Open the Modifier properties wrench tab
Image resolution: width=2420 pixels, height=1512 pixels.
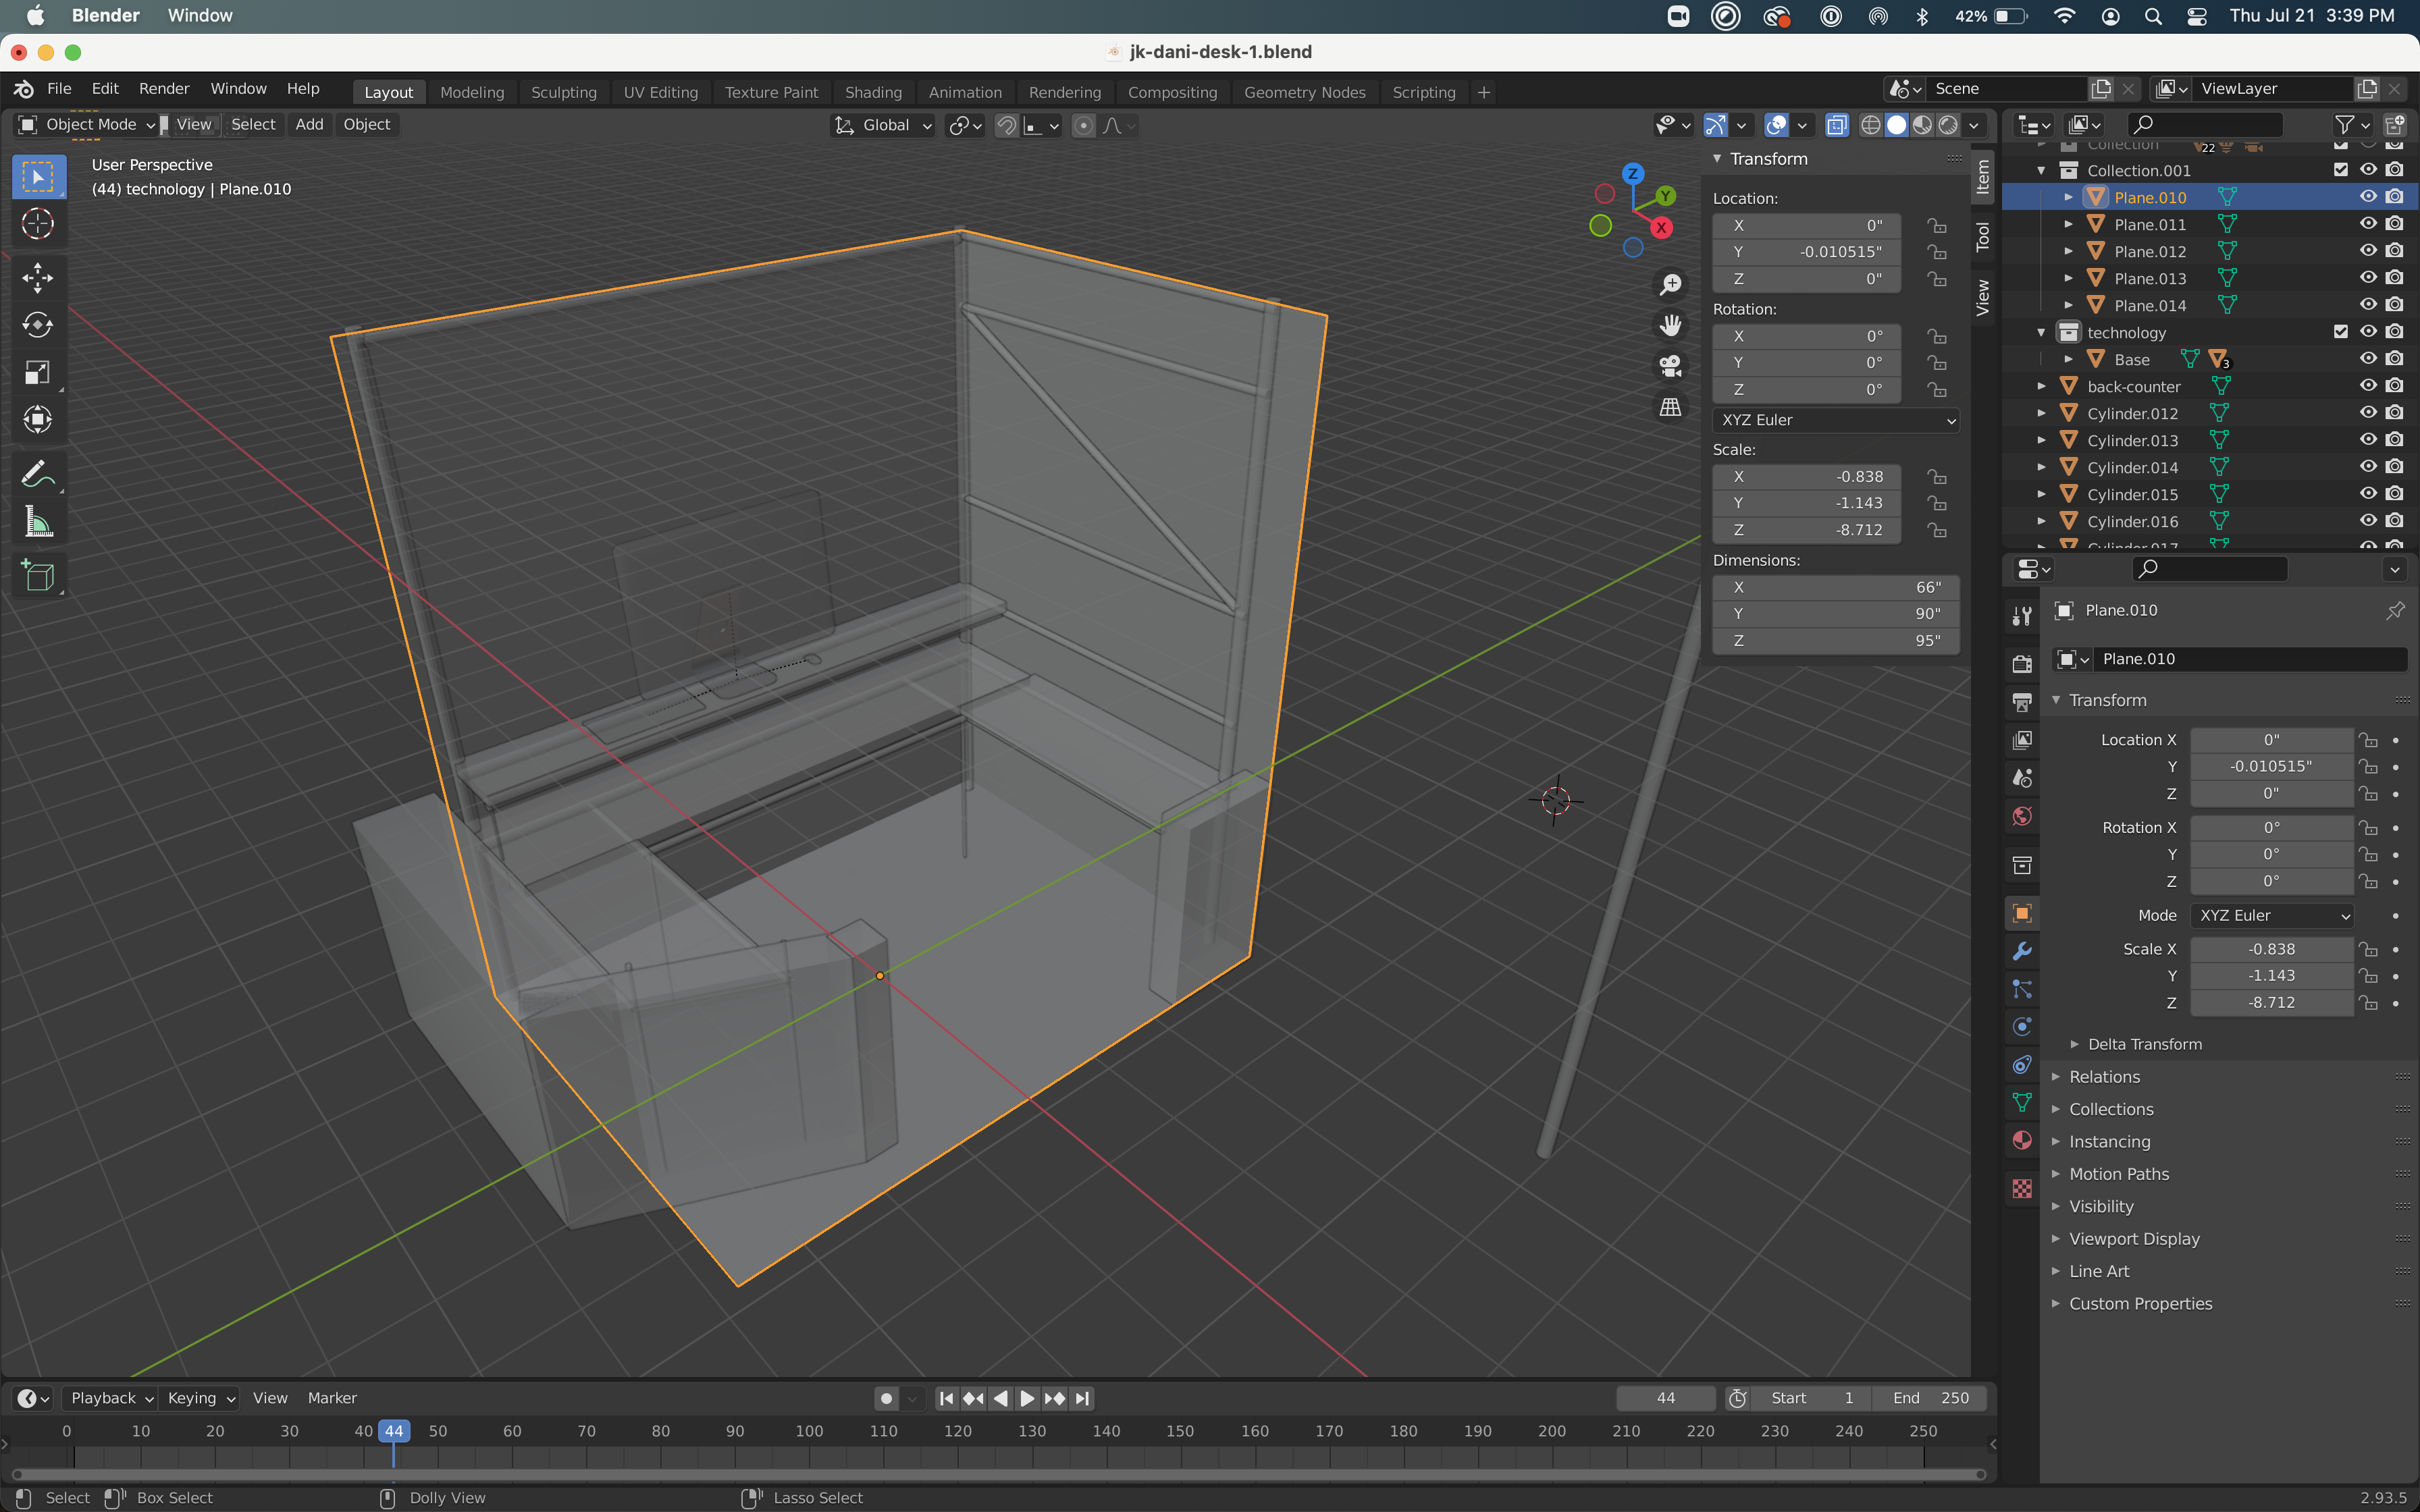2022,951
